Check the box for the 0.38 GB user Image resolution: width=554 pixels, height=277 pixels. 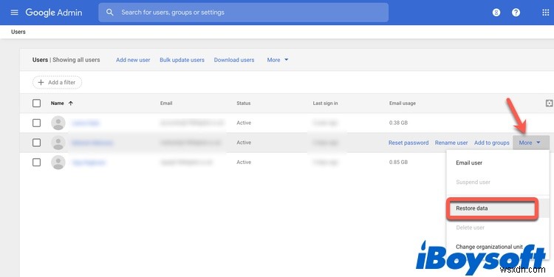(x=36, y=123)
